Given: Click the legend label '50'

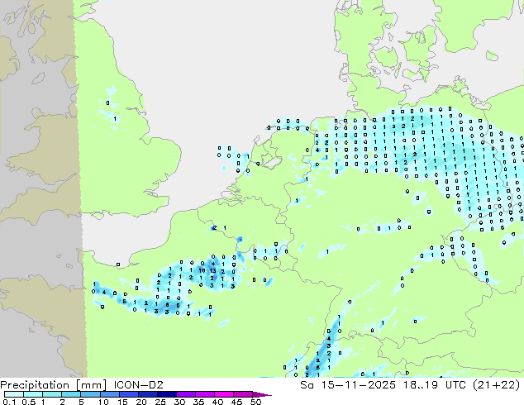Looking at the screenshot, I should 255,402.
